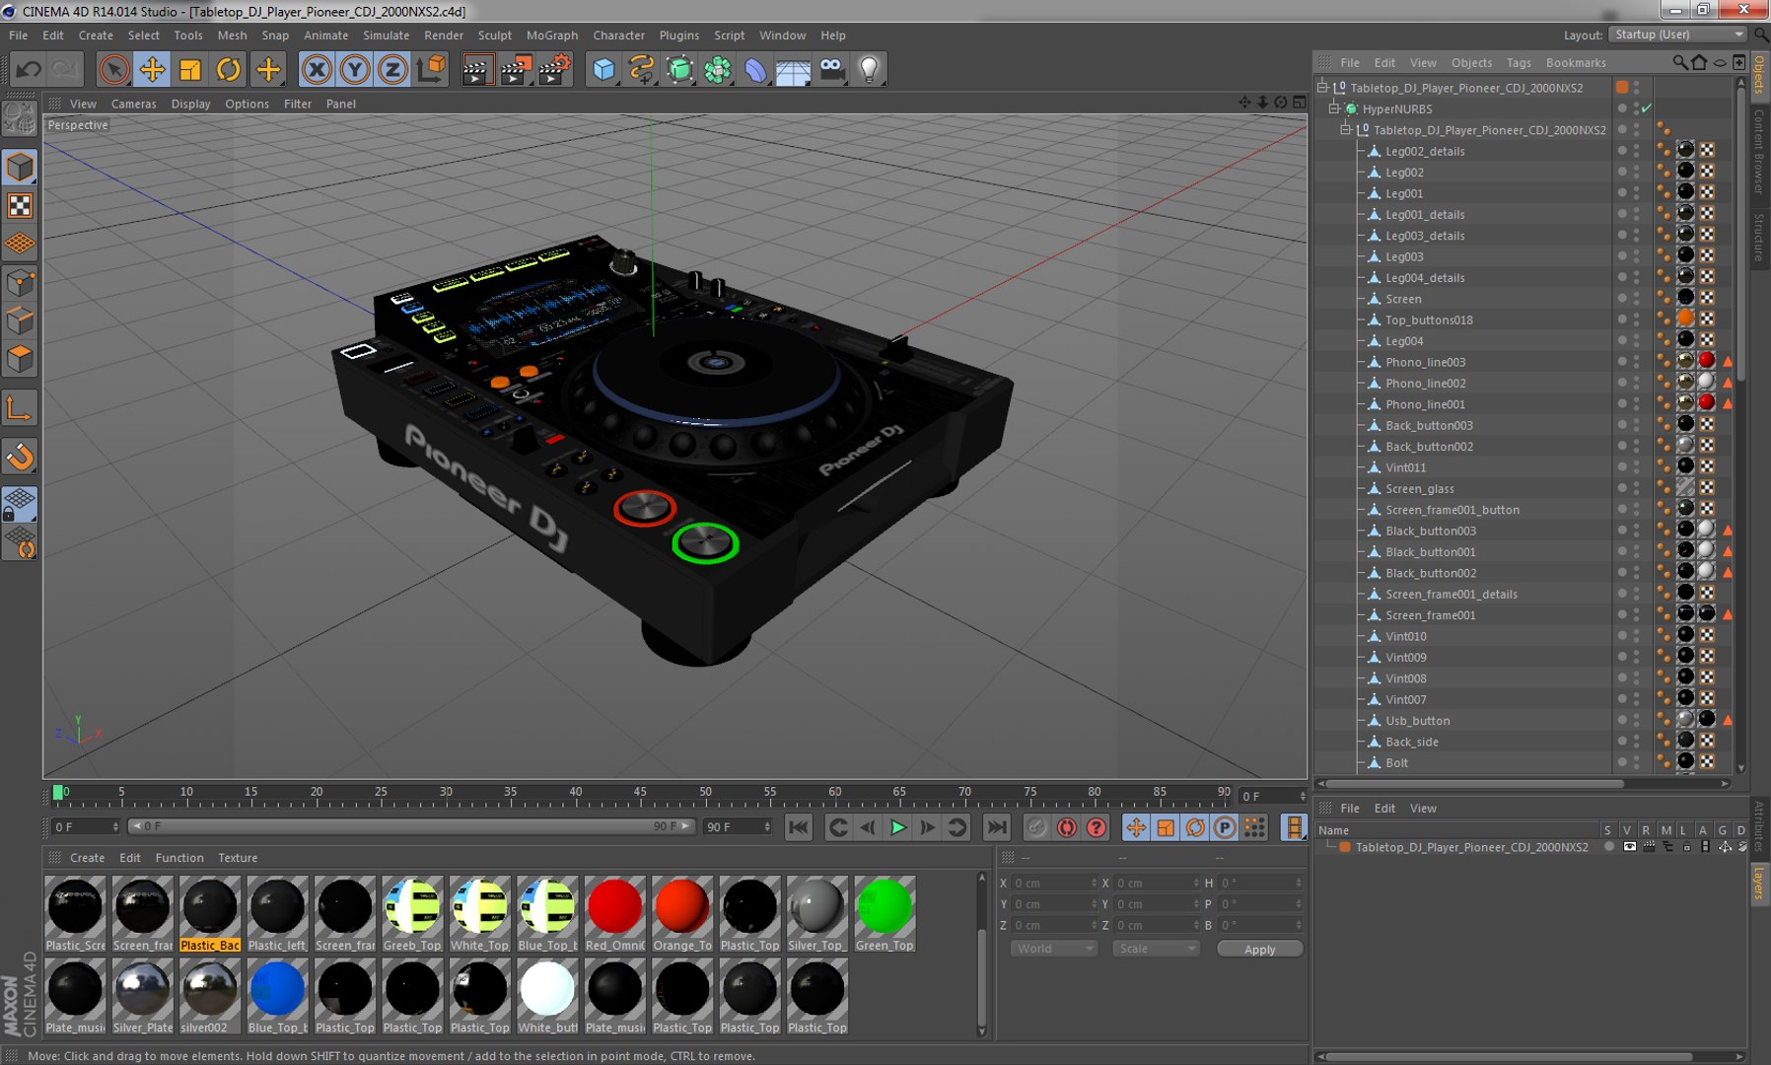Switch to Model mode in left palette
This screenshot has width=1771, height=1065.
tap(20, 167)
